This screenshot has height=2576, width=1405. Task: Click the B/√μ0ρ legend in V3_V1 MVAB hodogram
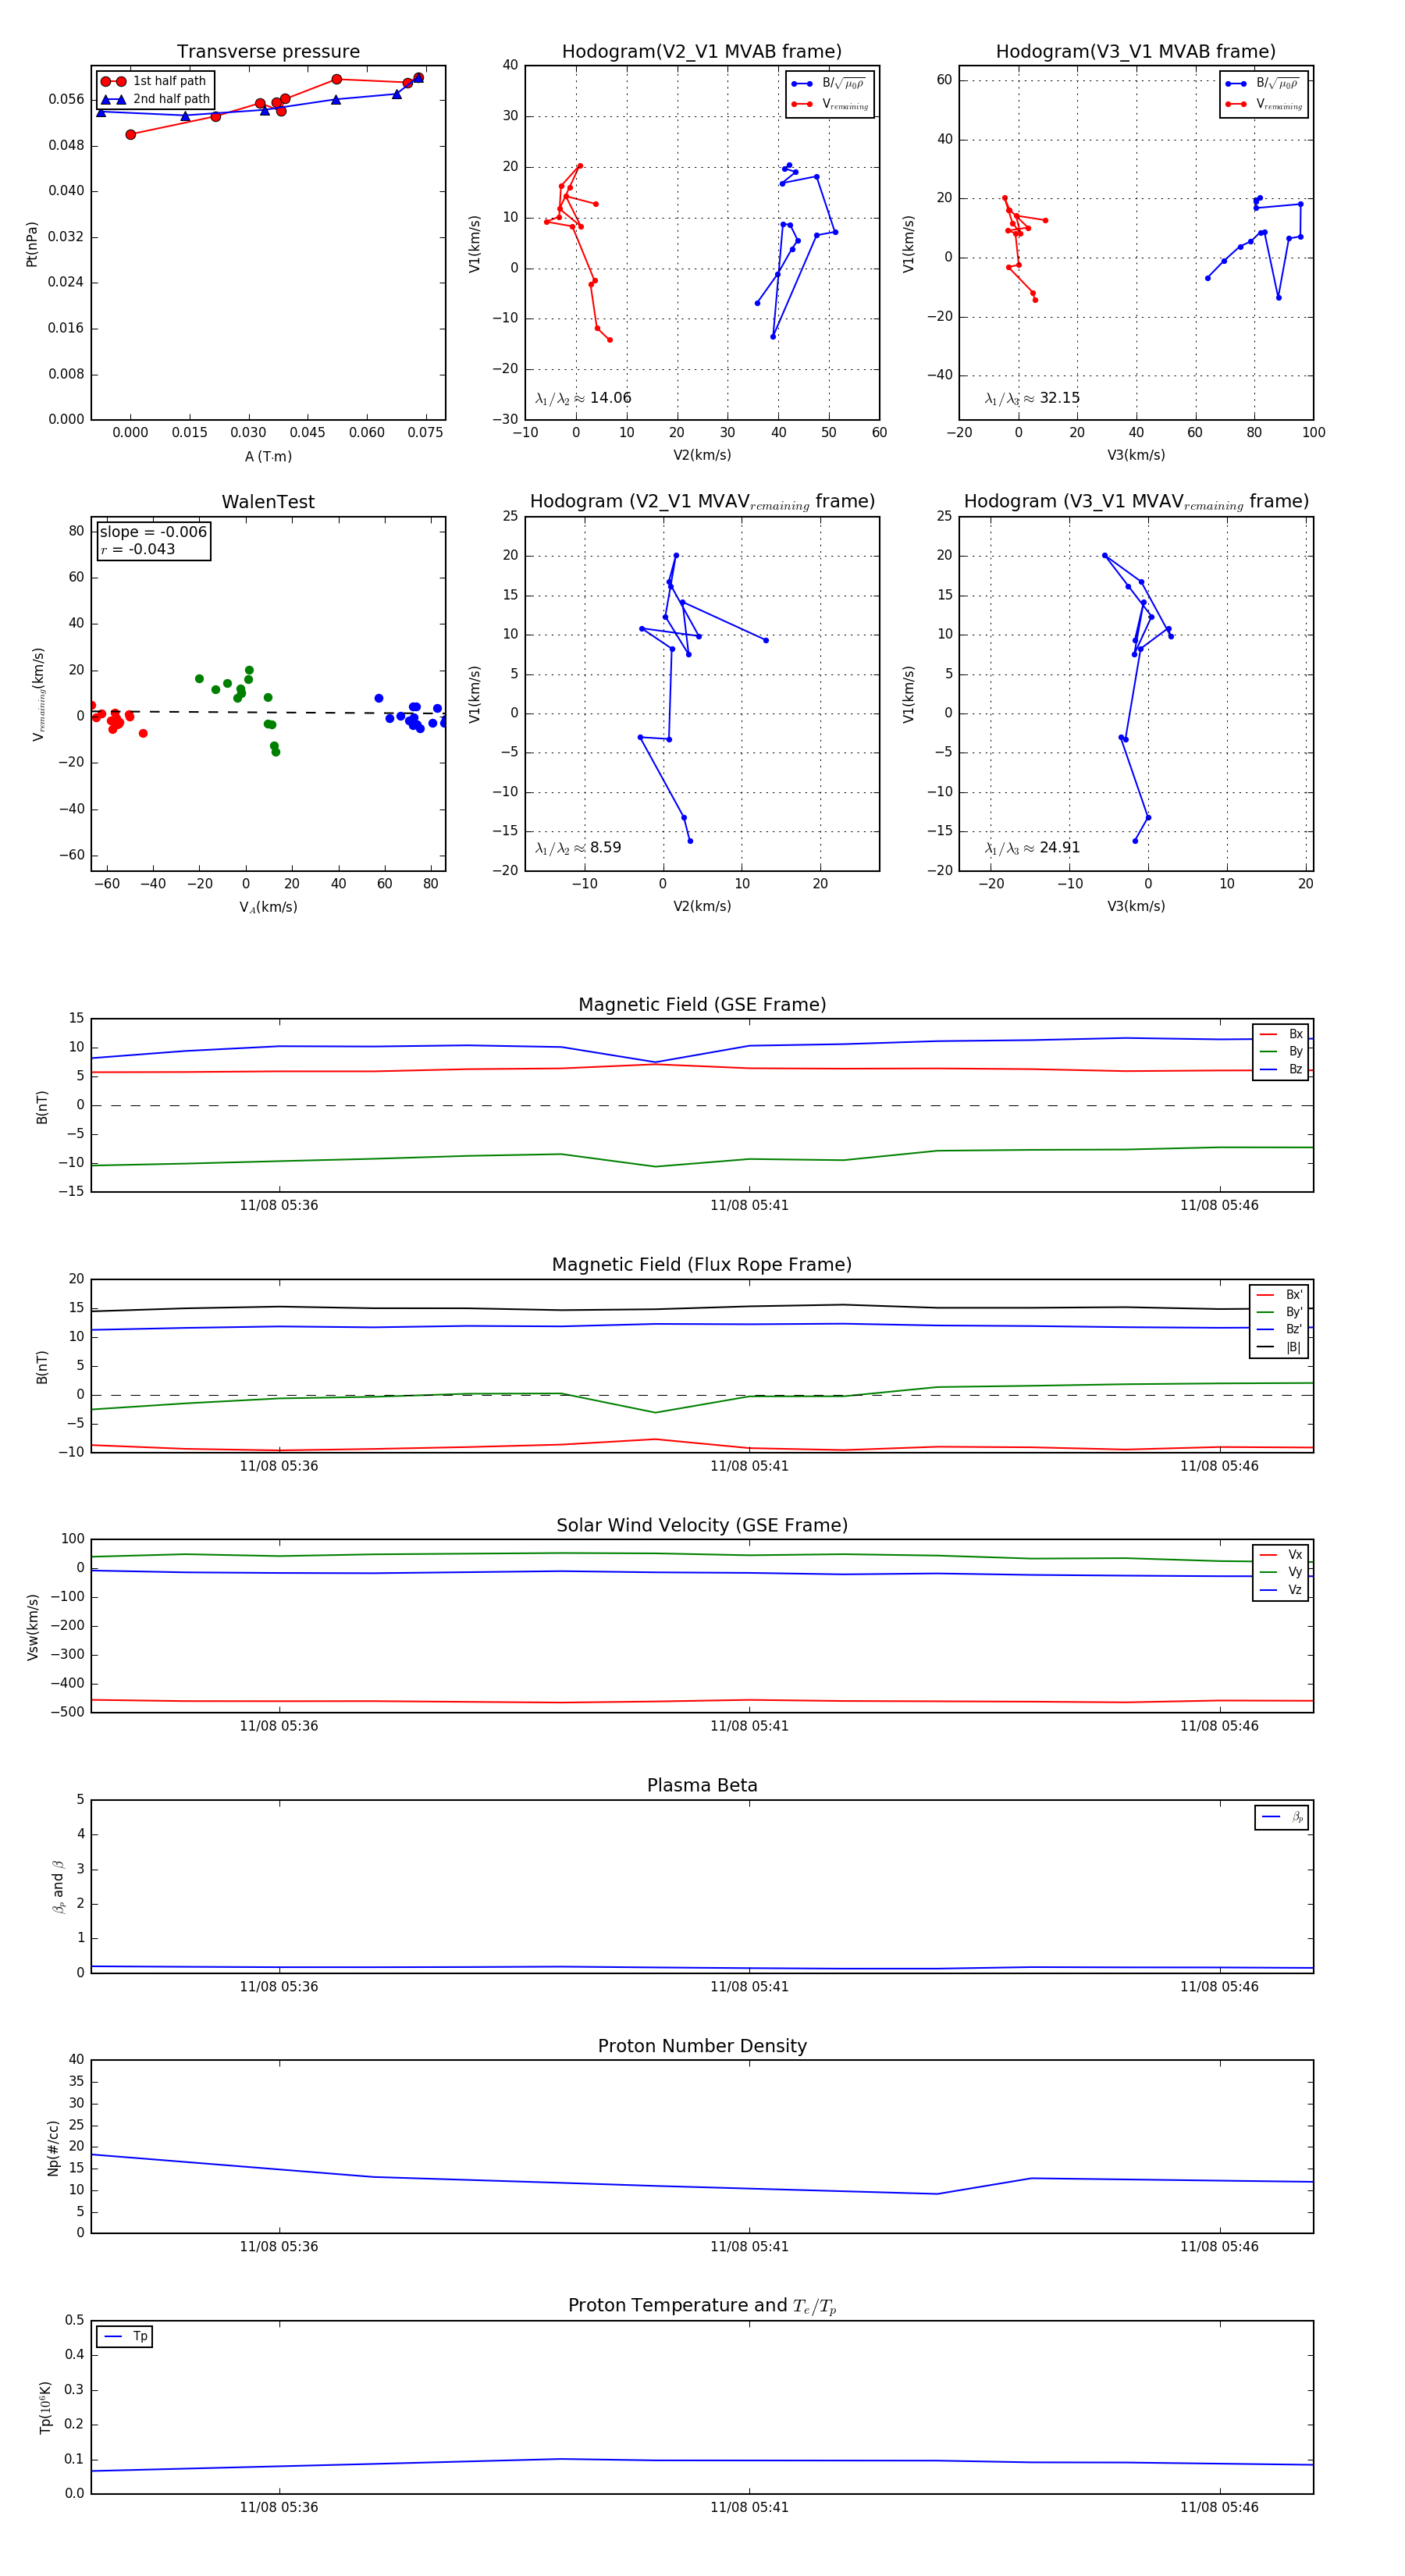[1264, 84]
